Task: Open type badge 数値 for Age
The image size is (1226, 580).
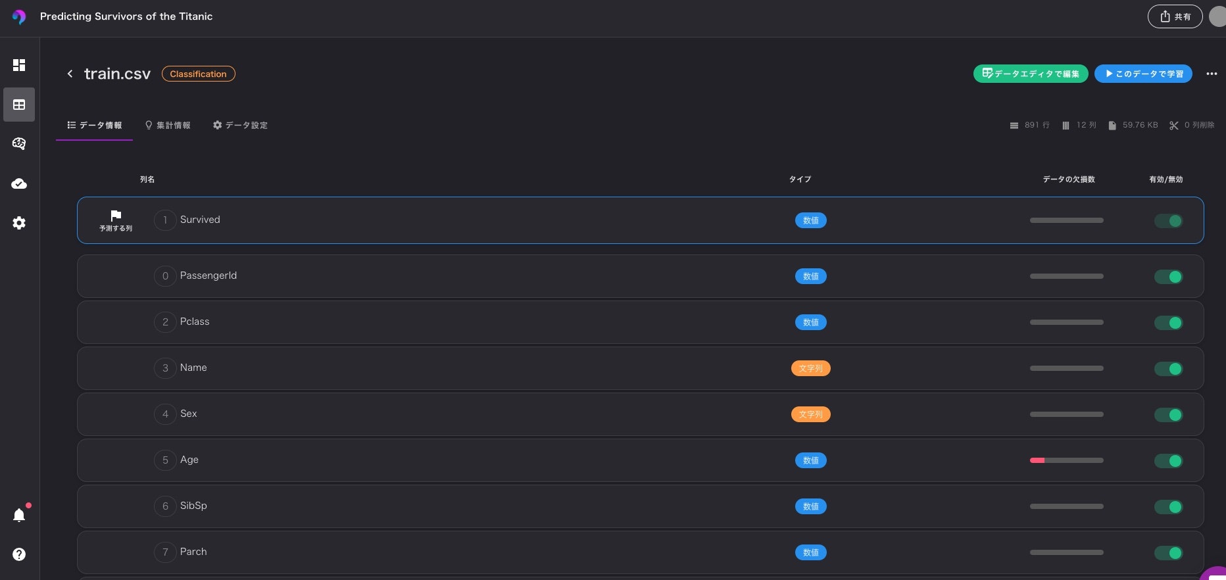Action: point(810,460)
